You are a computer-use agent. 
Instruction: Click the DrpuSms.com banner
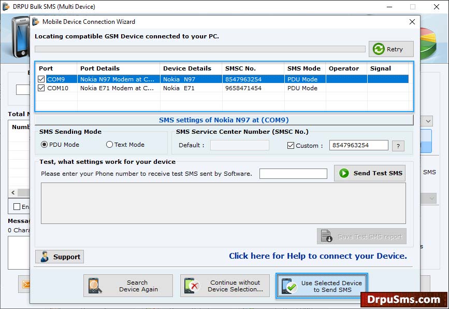pos(404,300)
